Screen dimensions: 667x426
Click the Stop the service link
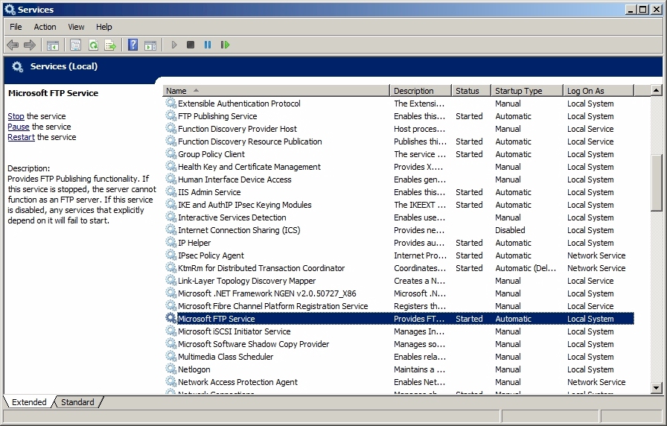(16, 116)
